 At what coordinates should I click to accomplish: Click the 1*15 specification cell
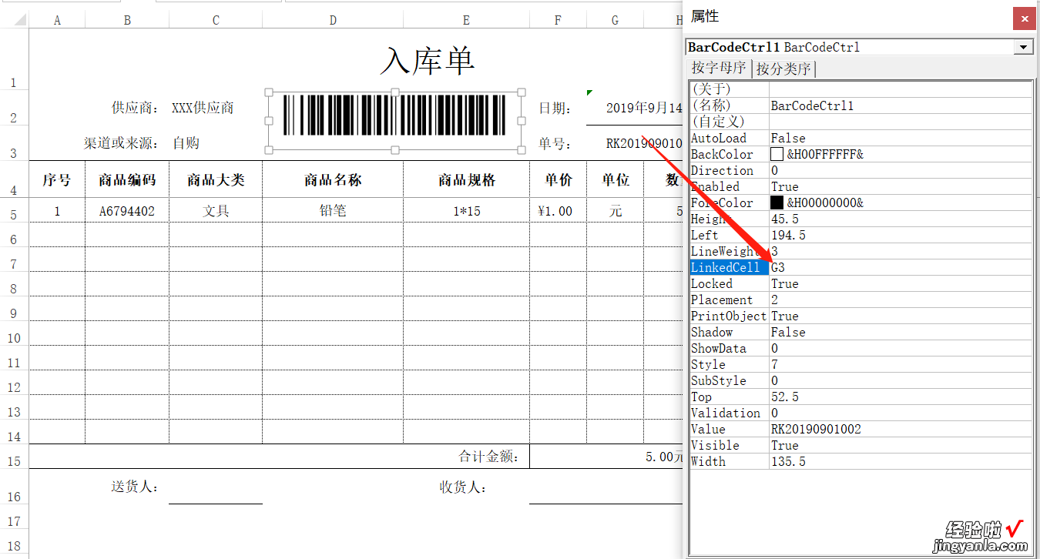click(x=466, y=211)
